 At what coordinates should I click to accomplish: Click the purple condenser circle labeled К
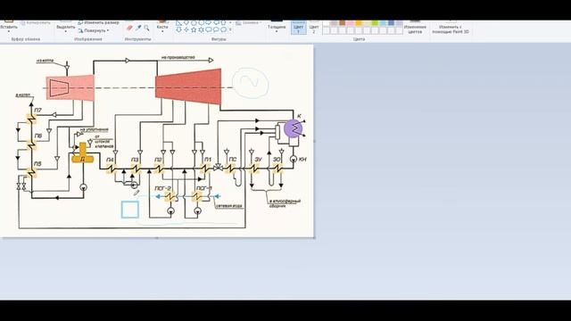pos(293,128)
